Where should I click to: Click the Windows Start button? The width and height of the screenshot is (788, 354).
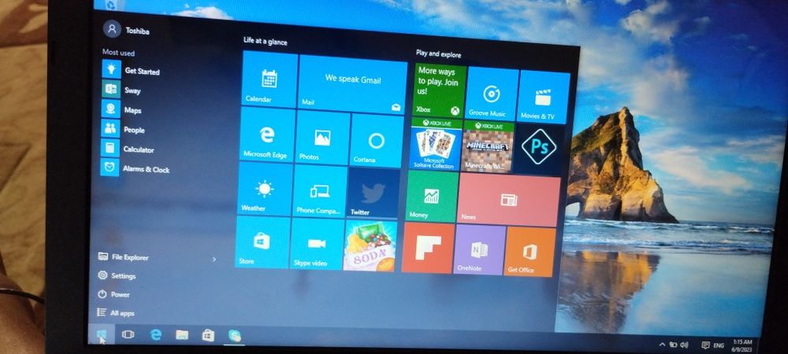(102, 334)
